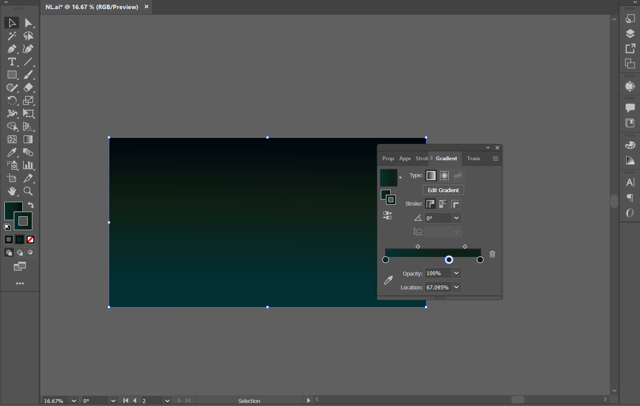Image resolution: width=640 pixels, height=406 pixels.
Task: Select the Pen tool
Action: 12,49
